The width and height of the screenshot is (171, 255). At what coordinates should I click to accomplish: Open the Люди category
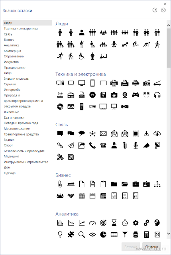(27, 23)
